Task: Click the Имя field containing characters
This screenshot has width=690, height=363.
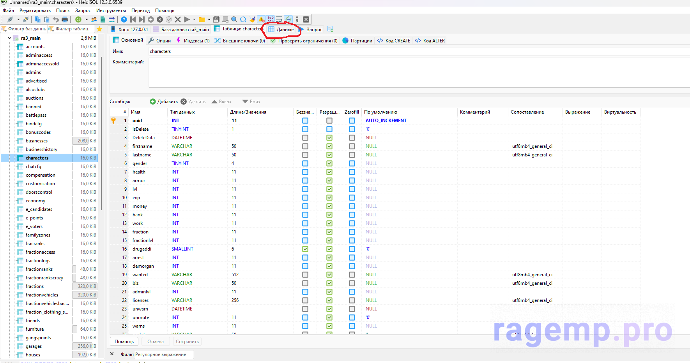Action: 419,51
